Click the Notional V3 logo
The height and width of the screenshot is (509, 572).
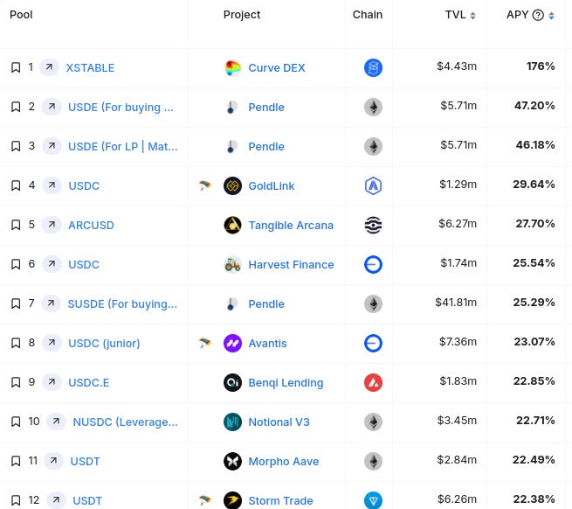233,422
